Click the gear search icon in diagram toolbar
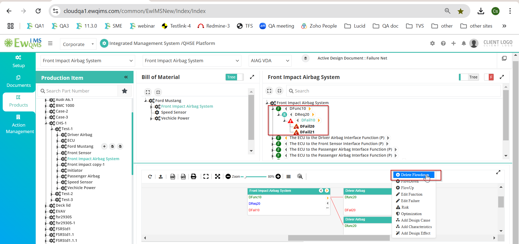This screenshot has height=244, width=519. (300, 177)
